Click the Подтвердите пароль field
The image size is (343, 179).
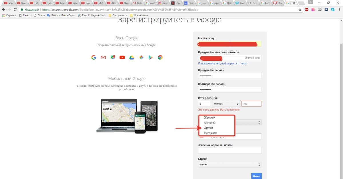(230, 89)
